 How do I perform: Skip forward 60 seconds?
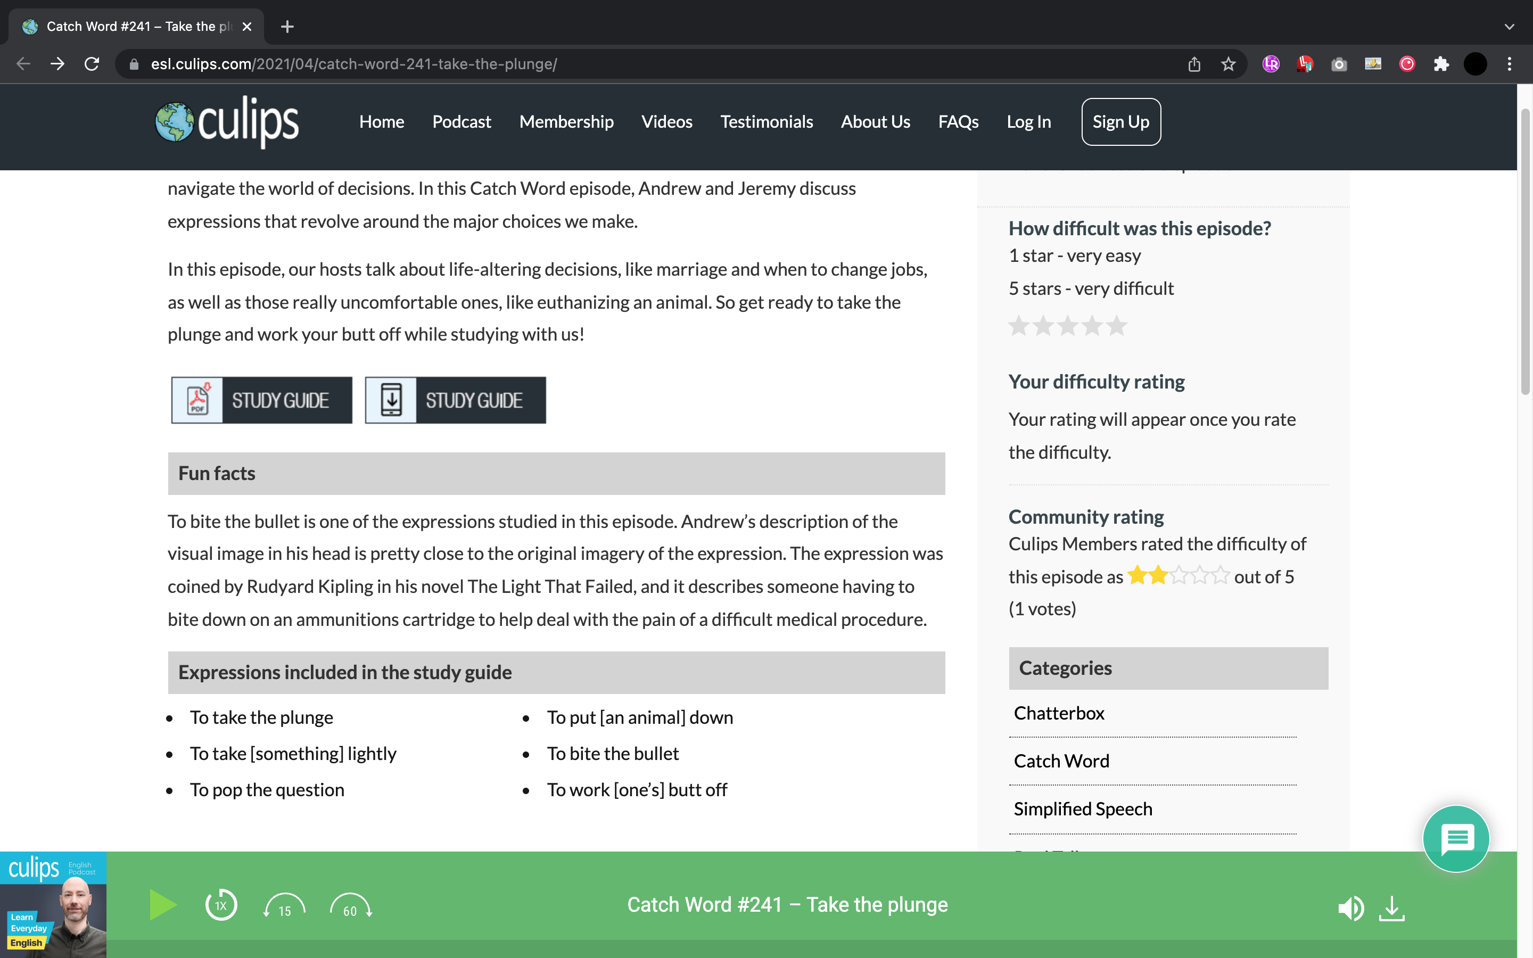click(350, 907)
